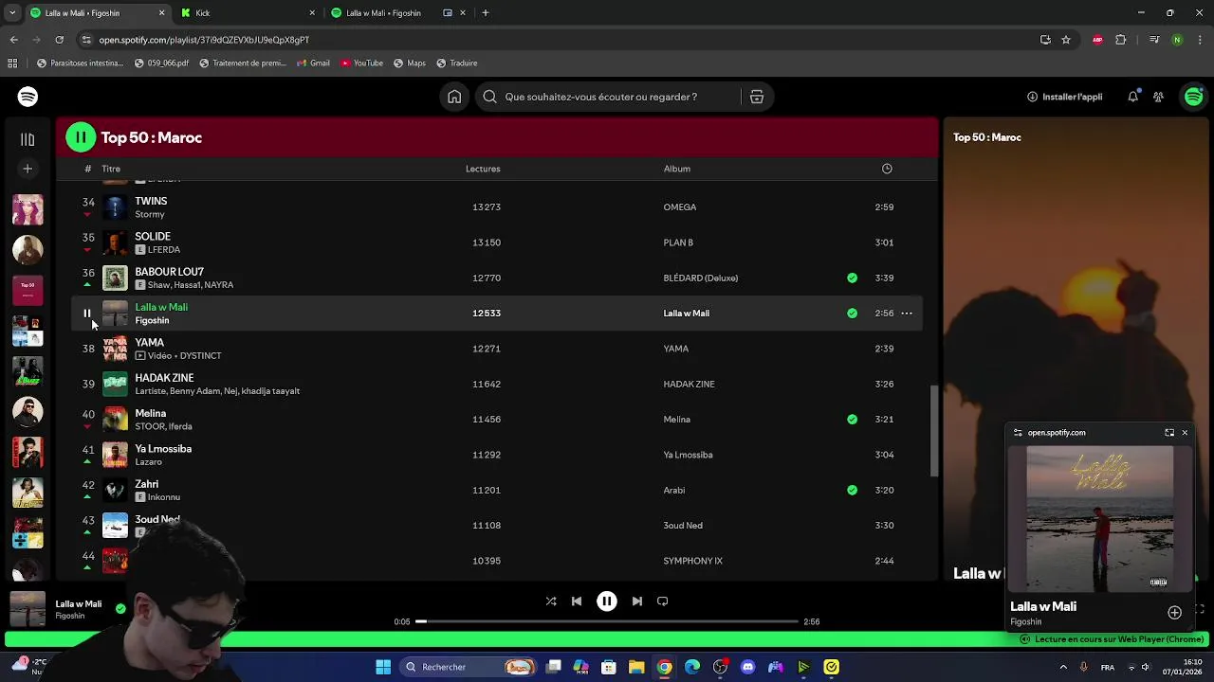Sort by the duration clock icon
Viewport: 1214px width, 682px height.
point(887,169)
